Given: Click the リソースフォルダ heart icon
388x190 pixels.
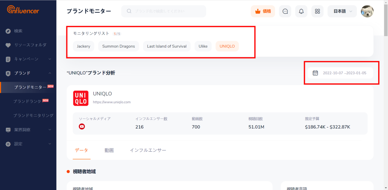Looking at the screenshot, I should click(x=8, y=45).
